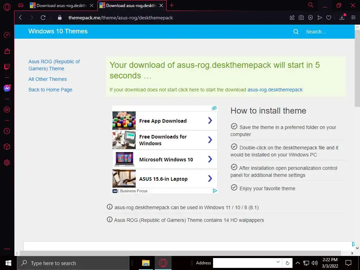The height and width of the screenshot is (270, 360).
Task: Click the taskbar Address refresh button
Action: click(287, 263)
